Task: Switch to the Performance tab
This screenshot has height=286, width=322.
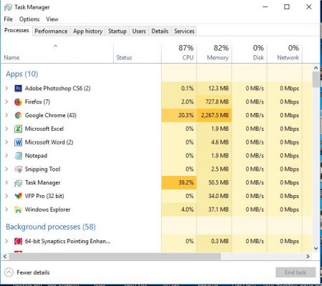Action: (x=51, y=31)
